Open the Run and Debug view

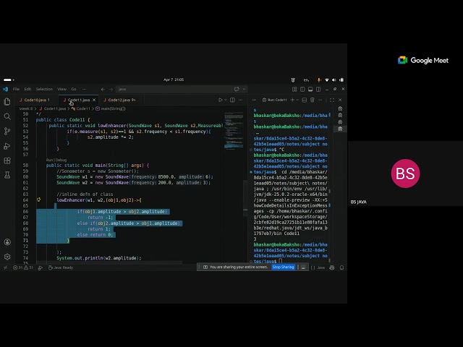[x=7, y=146]
